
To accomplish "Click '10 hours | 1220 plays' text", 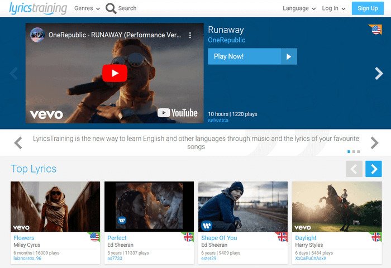I will (232, 114).
